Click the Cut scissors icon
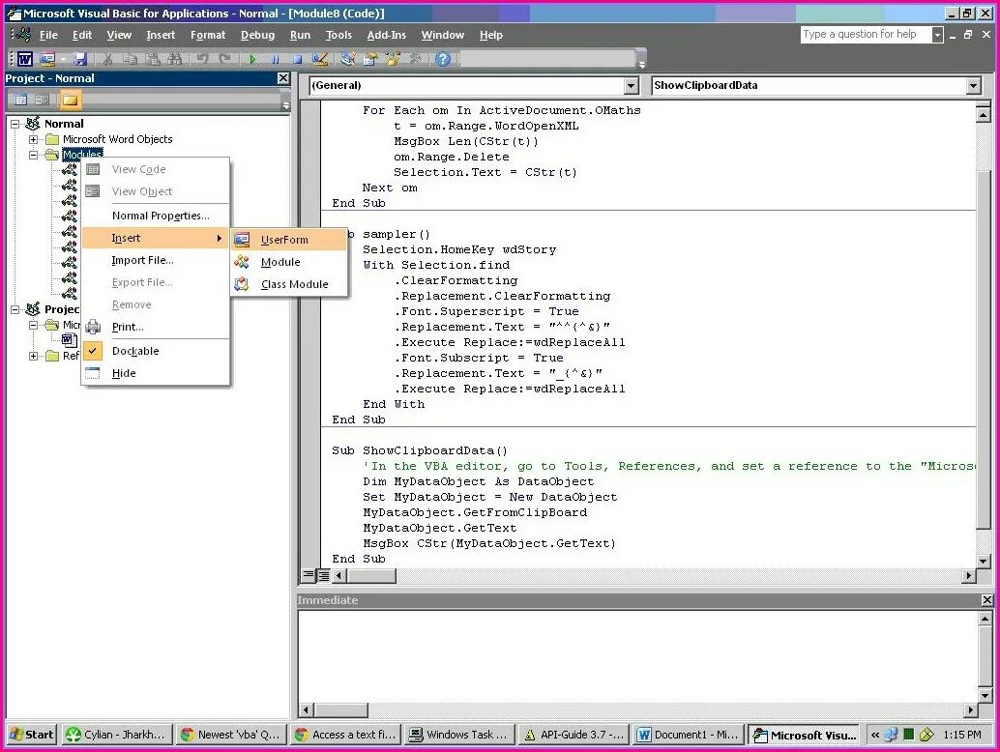 pos(107,59)
